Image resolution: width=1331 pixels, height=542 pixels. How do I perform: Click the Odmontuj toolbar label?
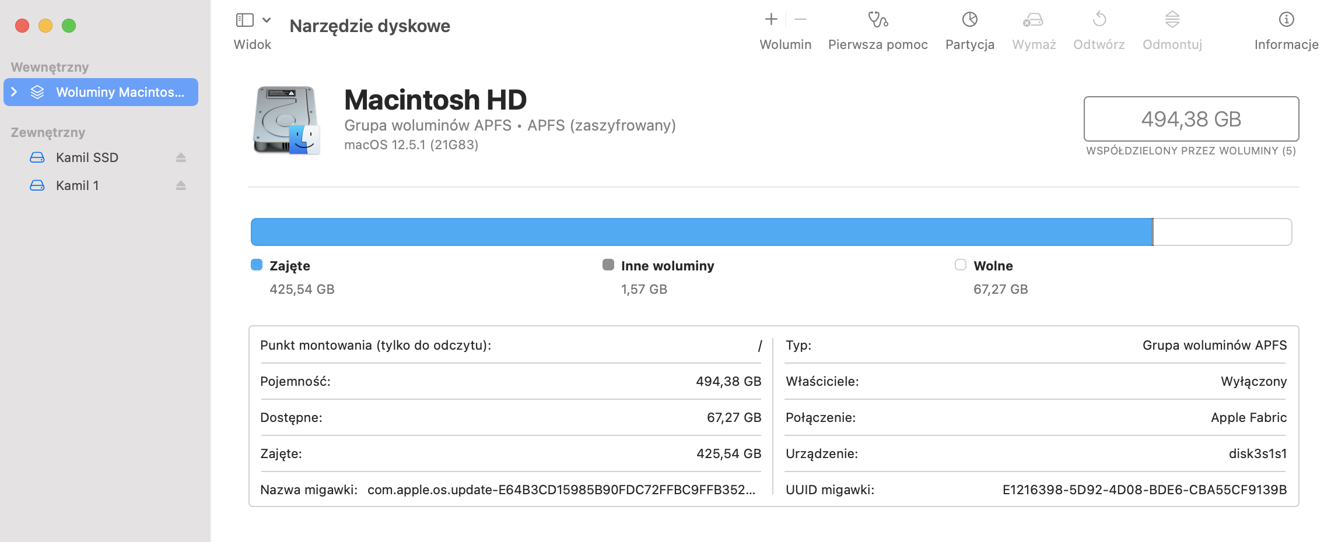(x=1172, y=45)
